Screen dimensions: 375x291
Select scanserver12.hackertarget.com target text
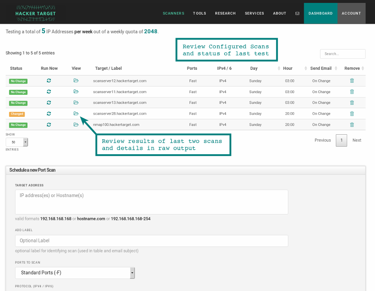(x=120, y=81)
